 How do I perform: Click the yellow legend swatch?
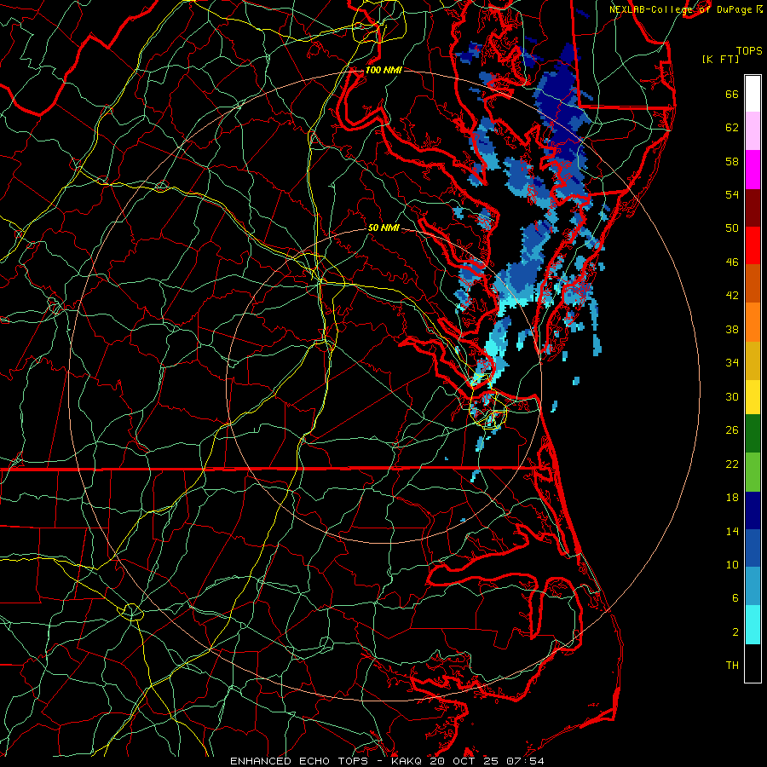(x=753, y=397)
